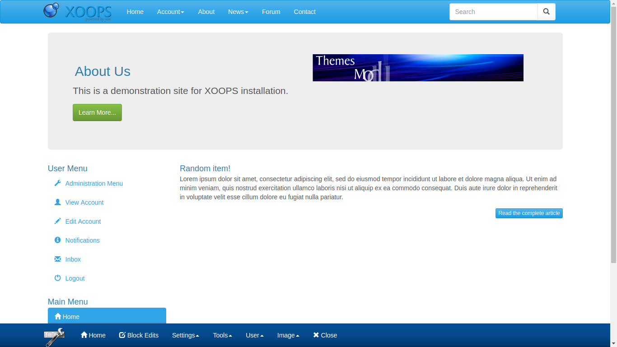
Task: Click the View Account user icon
Action: pos(57,202)
